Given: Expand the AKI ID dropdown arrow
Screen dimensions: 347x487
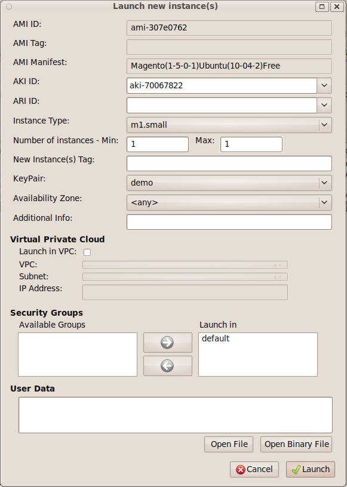Looking at the screenshot, I should point(324,85).
